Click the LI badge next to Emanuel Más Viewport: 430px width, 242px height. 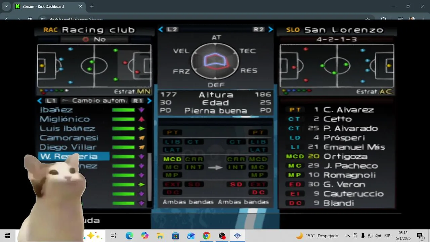(295, 147)
